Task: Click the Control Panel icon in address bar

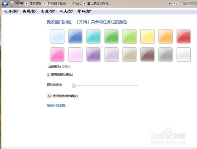Action: click(x=22, y=3)
